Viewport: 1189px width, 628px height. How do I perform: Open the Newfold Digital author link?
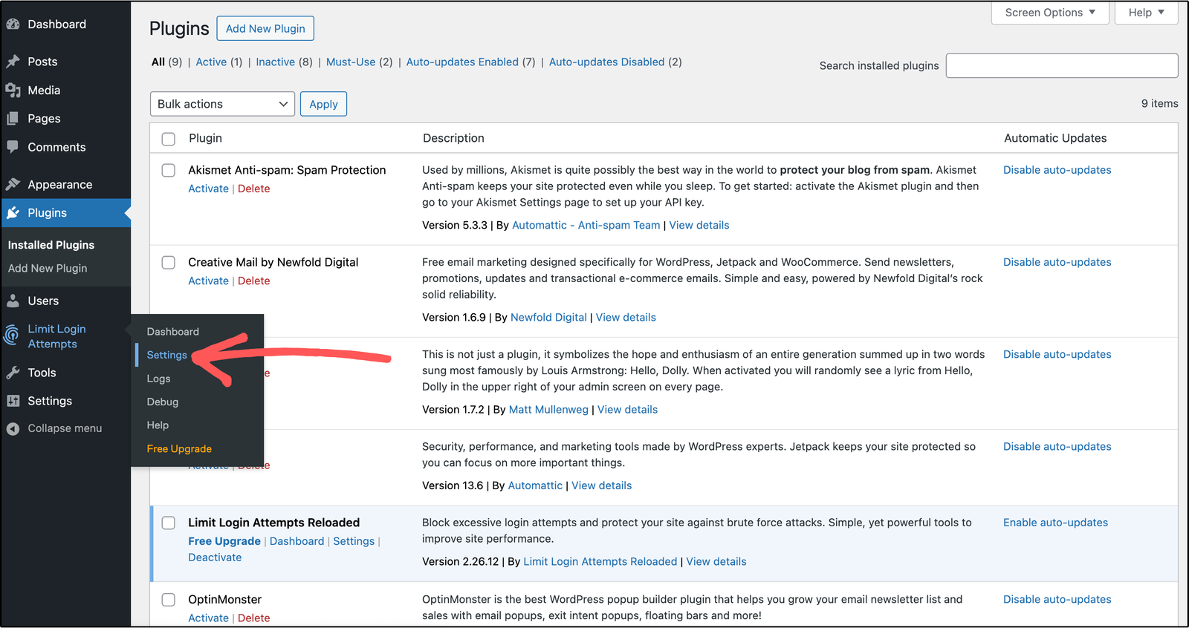[x=548, y=317]
